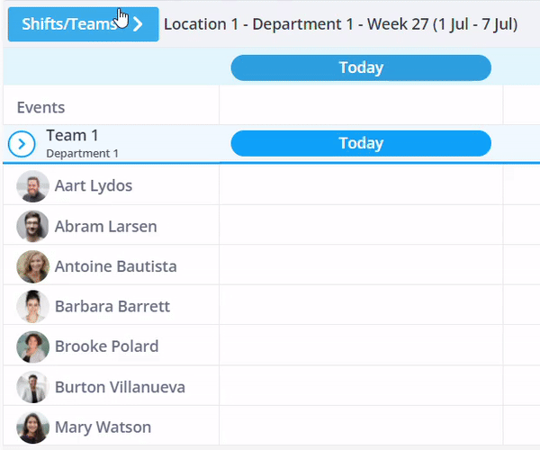Click the empty schedule cell for Brooke Polard
Screen dimensions: 540x450
360,346
